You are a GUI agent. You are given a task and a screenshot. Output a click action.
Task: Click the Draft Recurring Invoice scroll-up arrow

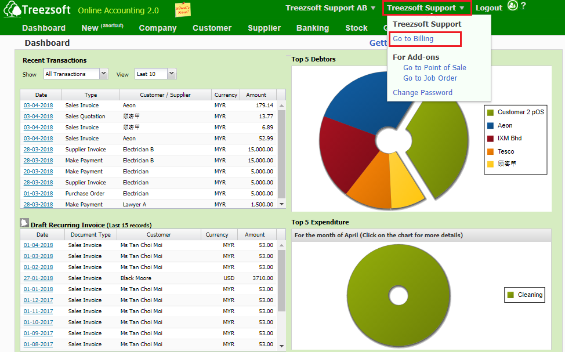point(282,245)
